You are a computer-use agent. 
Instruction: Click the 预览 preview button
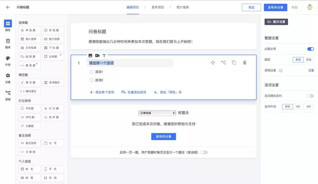(x=251, y=7)
